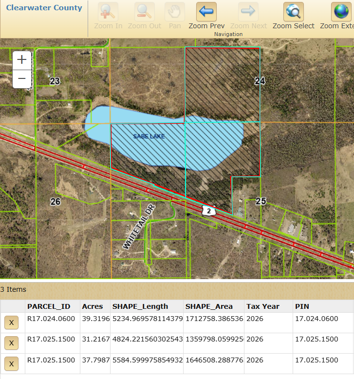
Task: Sort by the Acres column header
Action: click(x=93, y=306)
